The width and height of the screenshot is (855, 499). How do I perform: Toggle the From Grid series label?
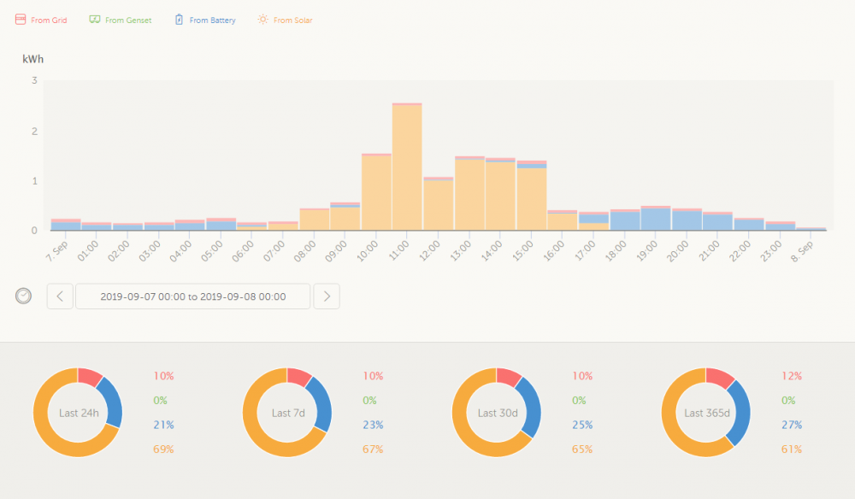[x=49, y=21]
